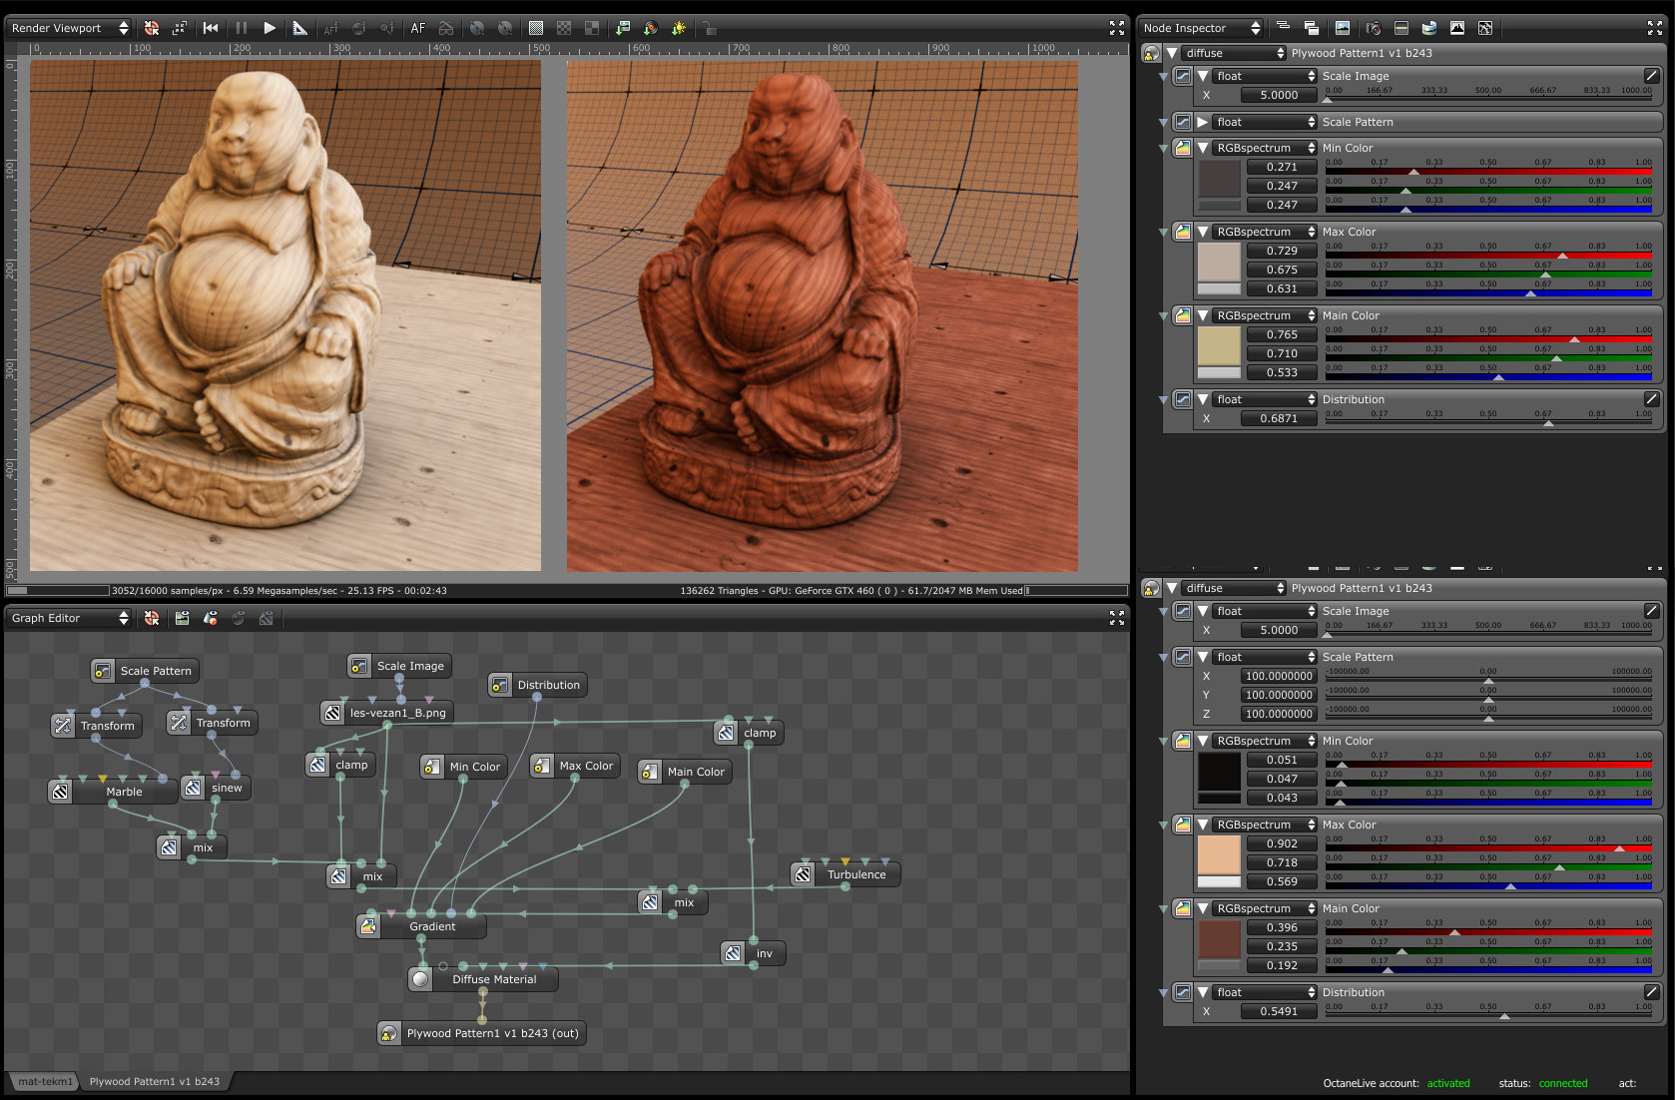Click the lower inspector Max Color peach swatch
The width and height of the screenshot is (1675, 1100).
coord(1219,854)
